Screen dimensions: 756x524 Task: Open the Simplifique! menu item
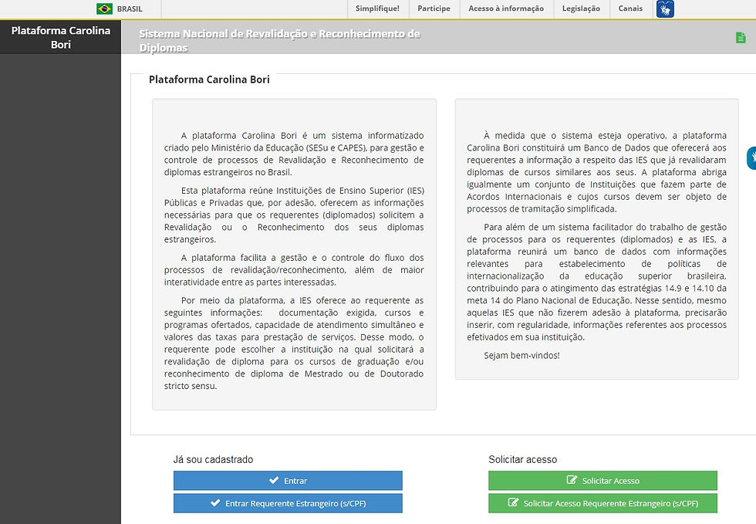[377, 8]
